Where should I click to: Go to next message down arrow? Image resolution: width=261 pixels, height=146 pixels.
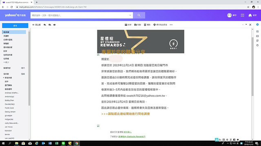tap(246, 25)
